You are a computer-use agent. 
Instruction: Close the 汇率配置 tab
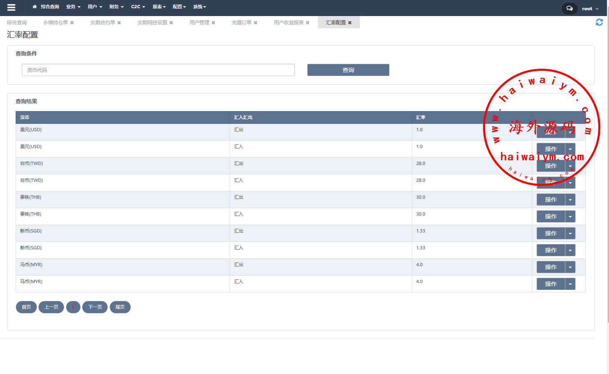click(x=350, y=23)
